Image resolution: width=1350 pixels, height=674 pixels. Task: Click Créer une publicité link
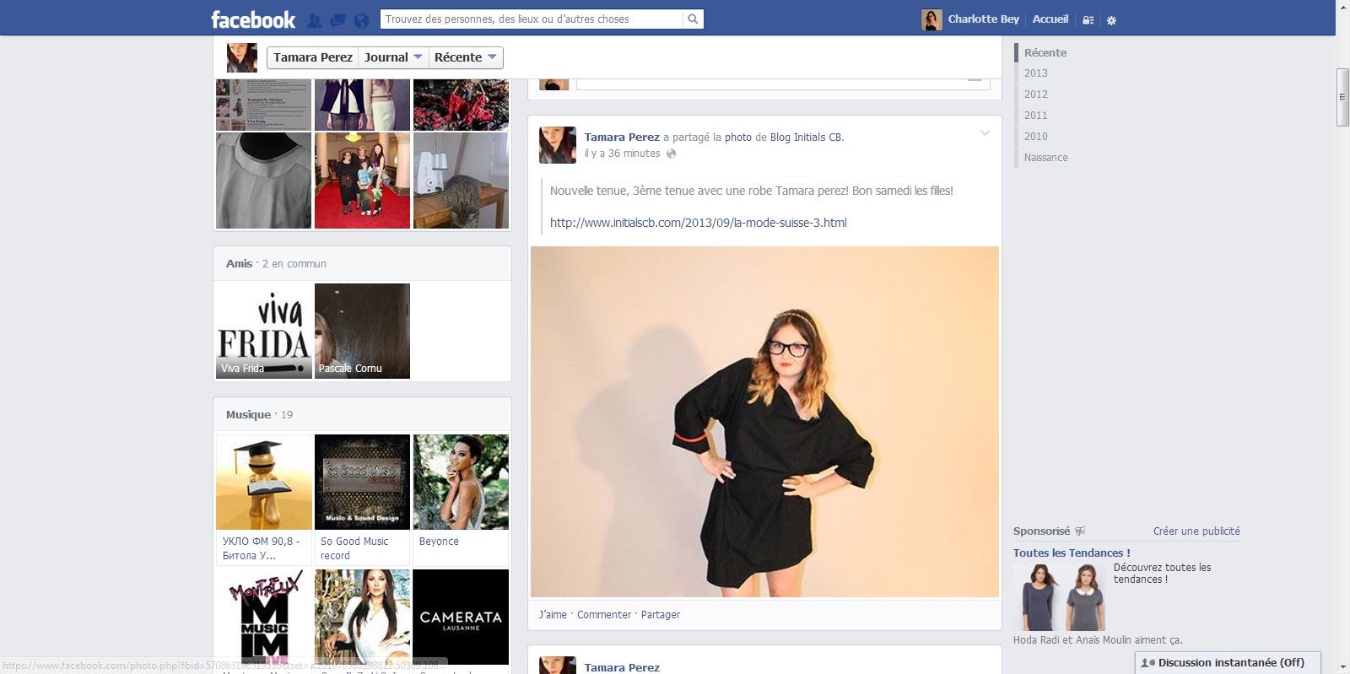[1196, 531]
